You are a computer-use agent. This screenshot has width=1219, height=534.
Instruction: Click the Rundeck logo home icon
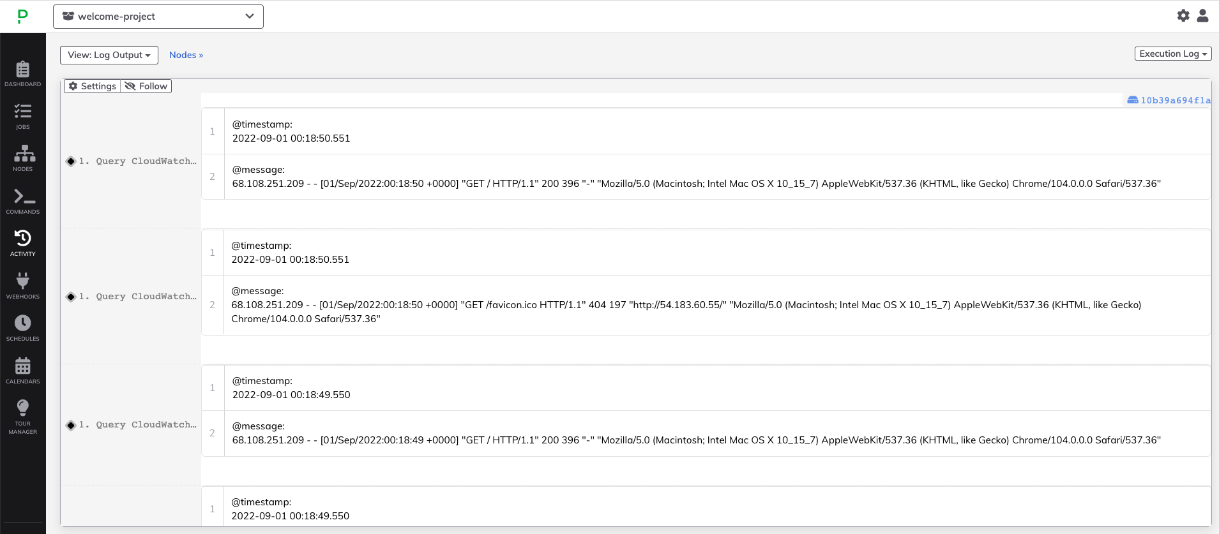[x=23, y=17]
